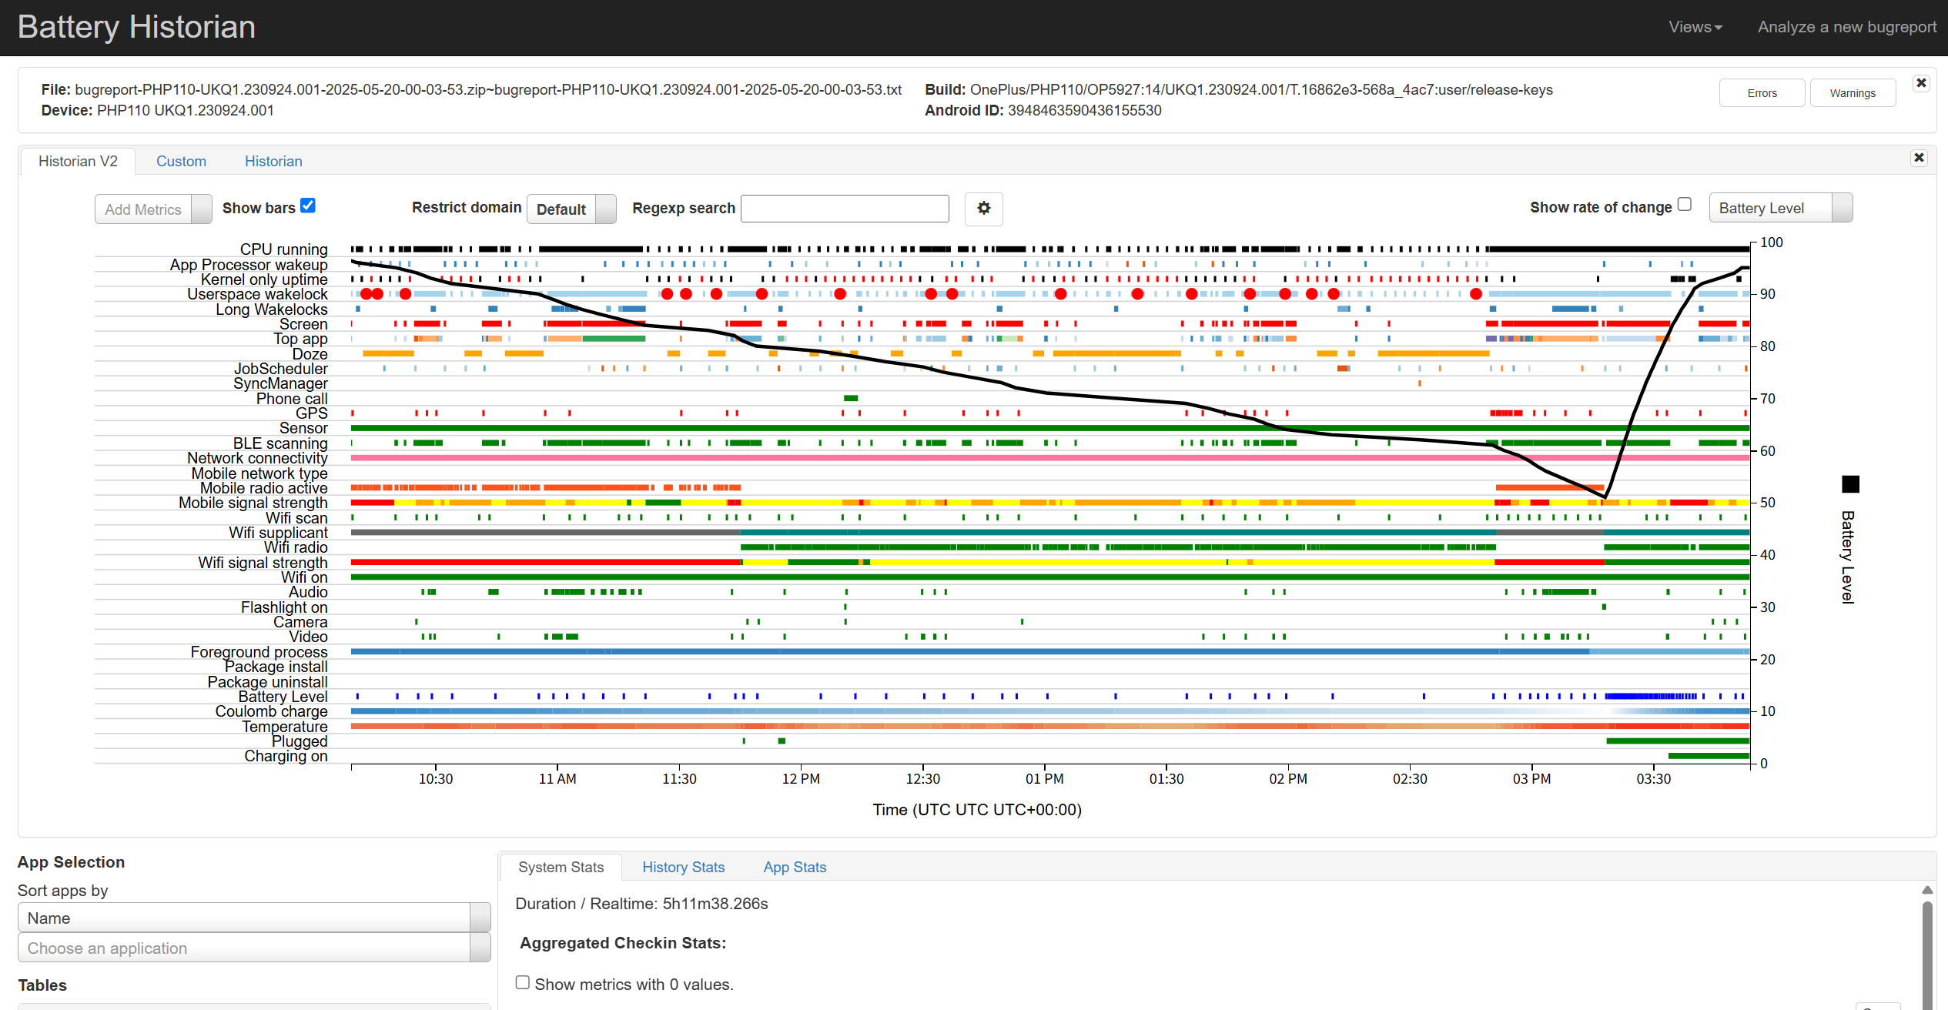Image resolution: width=1948 pixels, height=1010 pixels.
Task: Check Show metrics with 0 values
Action: (x=523, y=982)
